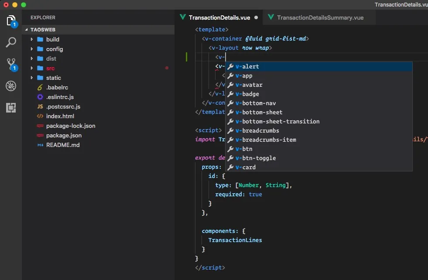Click the <v-layout row wrap> line
This screenshot has height=280, width=428.
click(x=240, y=48)
